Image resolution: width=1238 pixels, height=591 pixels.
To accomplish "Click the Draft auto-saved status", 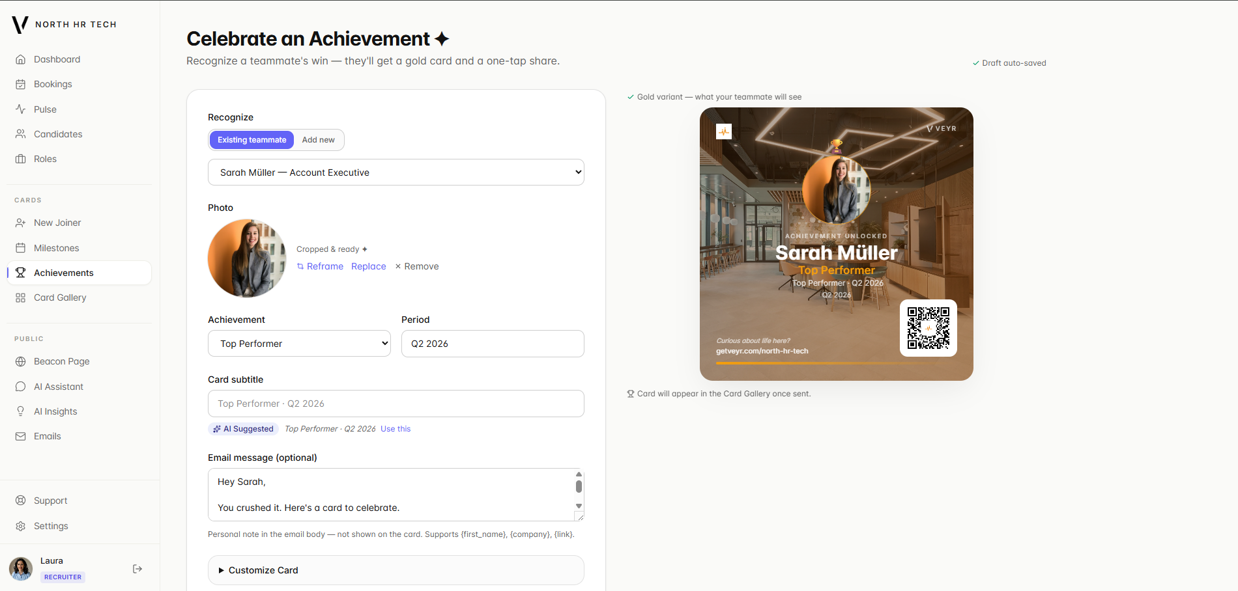I will (x=1009, y=63).
